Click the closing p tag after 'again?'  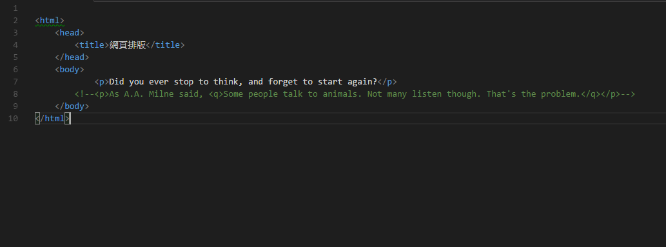[387, 82]
